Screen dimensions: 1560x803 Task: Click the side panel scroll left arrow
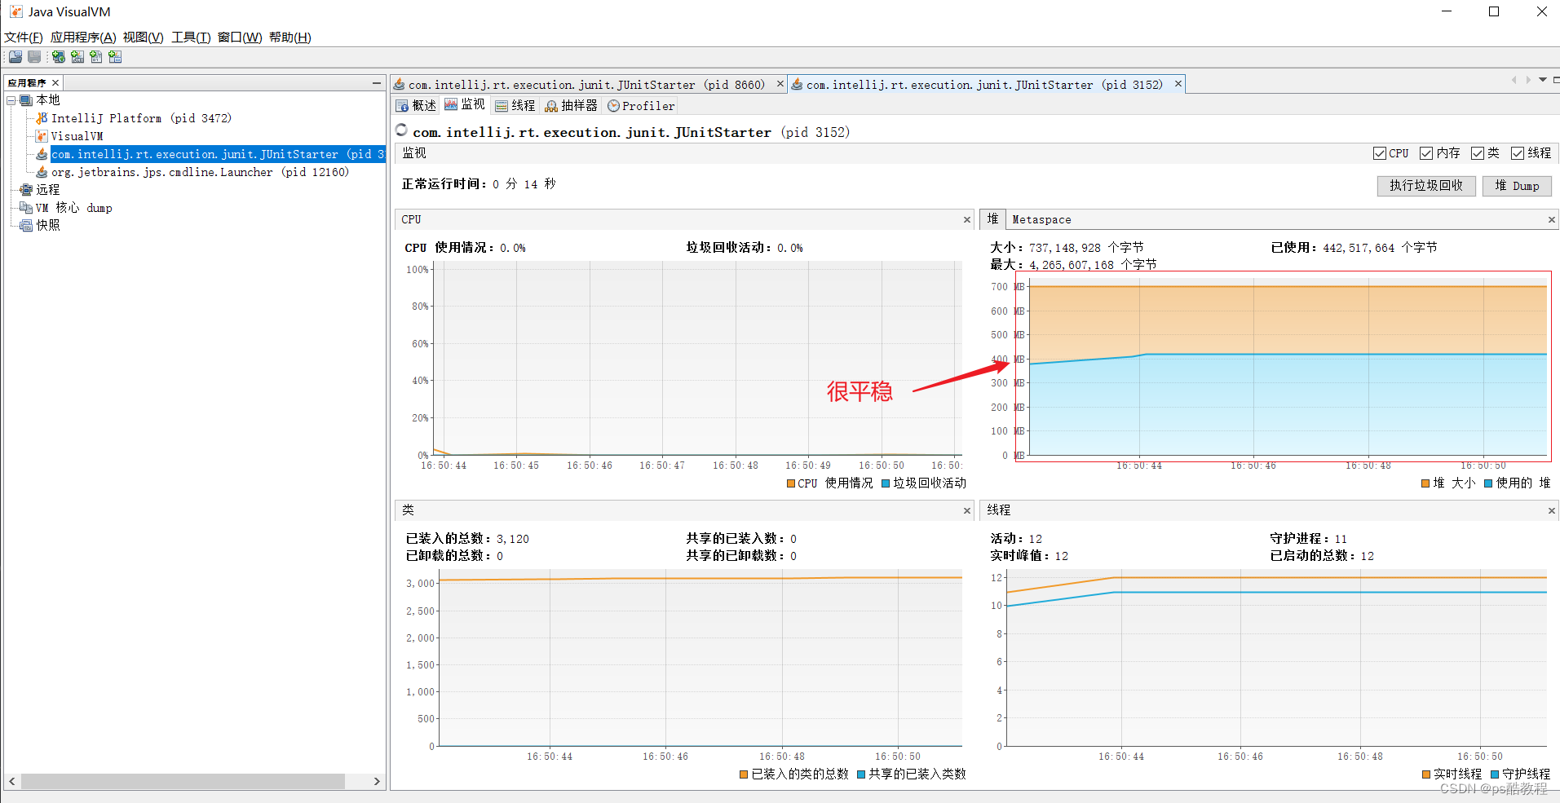[x=12, y=781]
